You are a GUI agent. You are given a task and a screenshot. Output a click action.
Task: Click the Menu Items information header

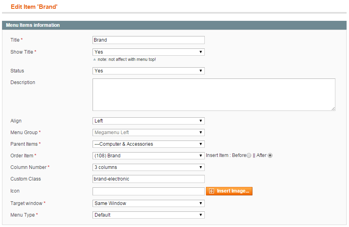[x=174, y=25]
